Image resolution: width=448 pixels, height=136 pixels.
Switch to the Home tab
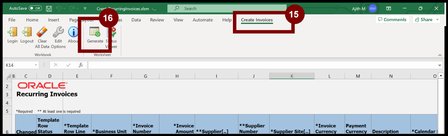pos(32,20)
